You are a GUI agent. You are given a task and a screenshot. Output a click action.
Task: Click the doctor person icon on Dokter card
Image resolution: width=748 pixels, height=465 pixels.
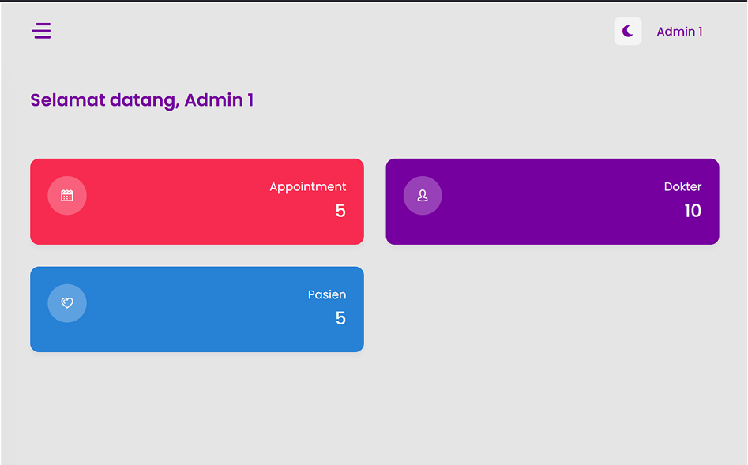pyautogui.click(x=423, y=196)
